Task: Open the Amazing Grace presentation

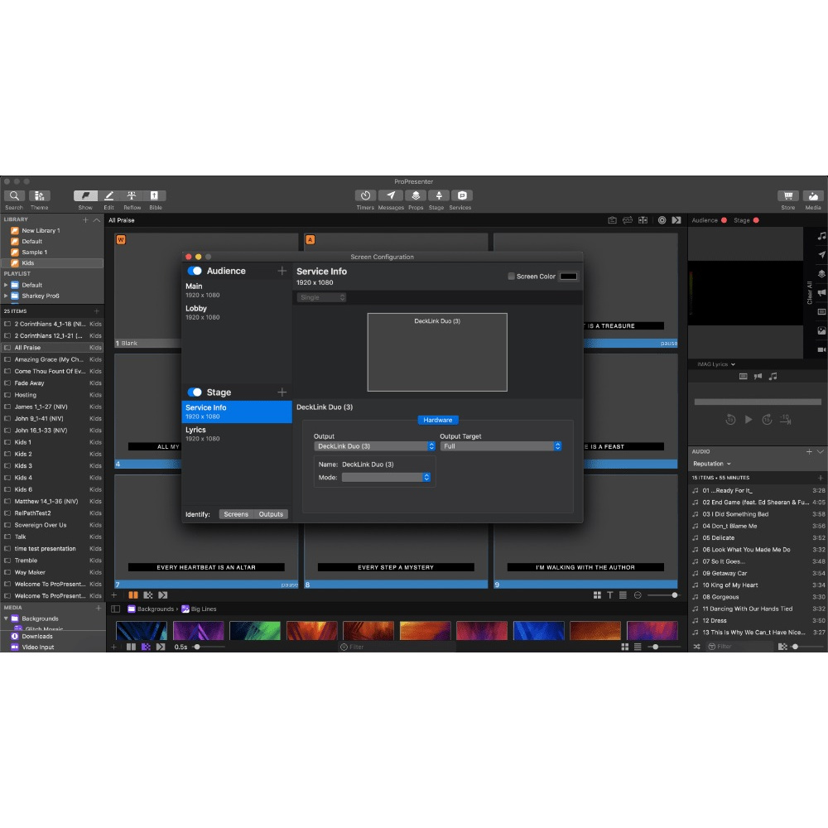Action: [52, 359]
